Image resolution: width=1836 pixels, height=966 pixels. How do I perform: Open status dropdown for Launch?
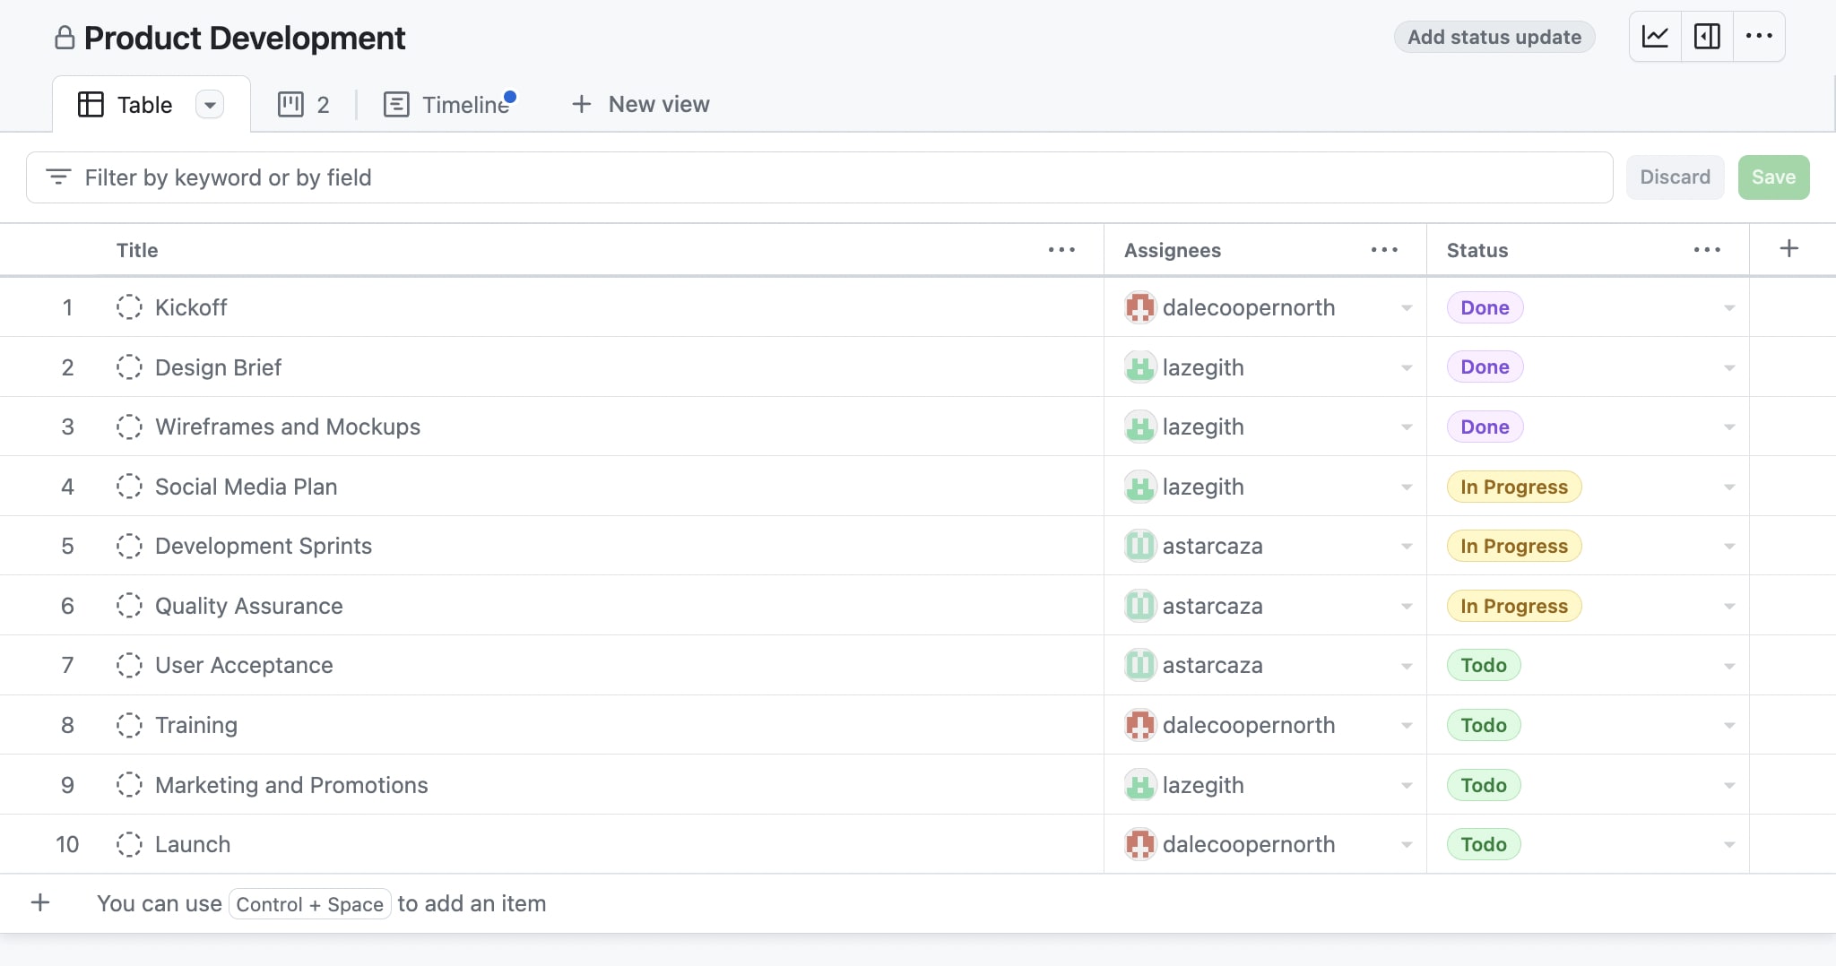coord(1729,845)
